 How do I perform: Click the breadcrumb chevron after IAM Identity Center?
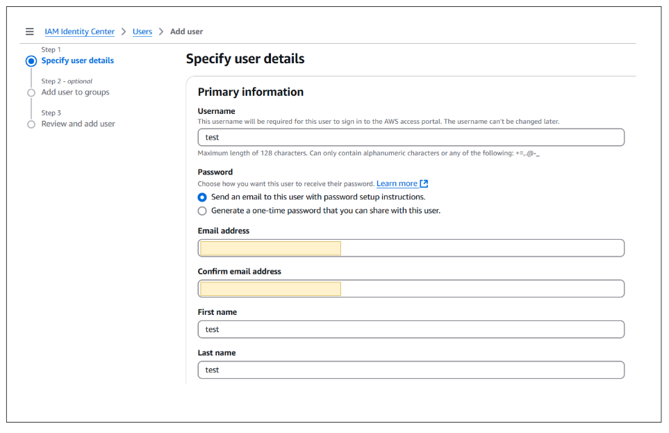tap(124, 32)
